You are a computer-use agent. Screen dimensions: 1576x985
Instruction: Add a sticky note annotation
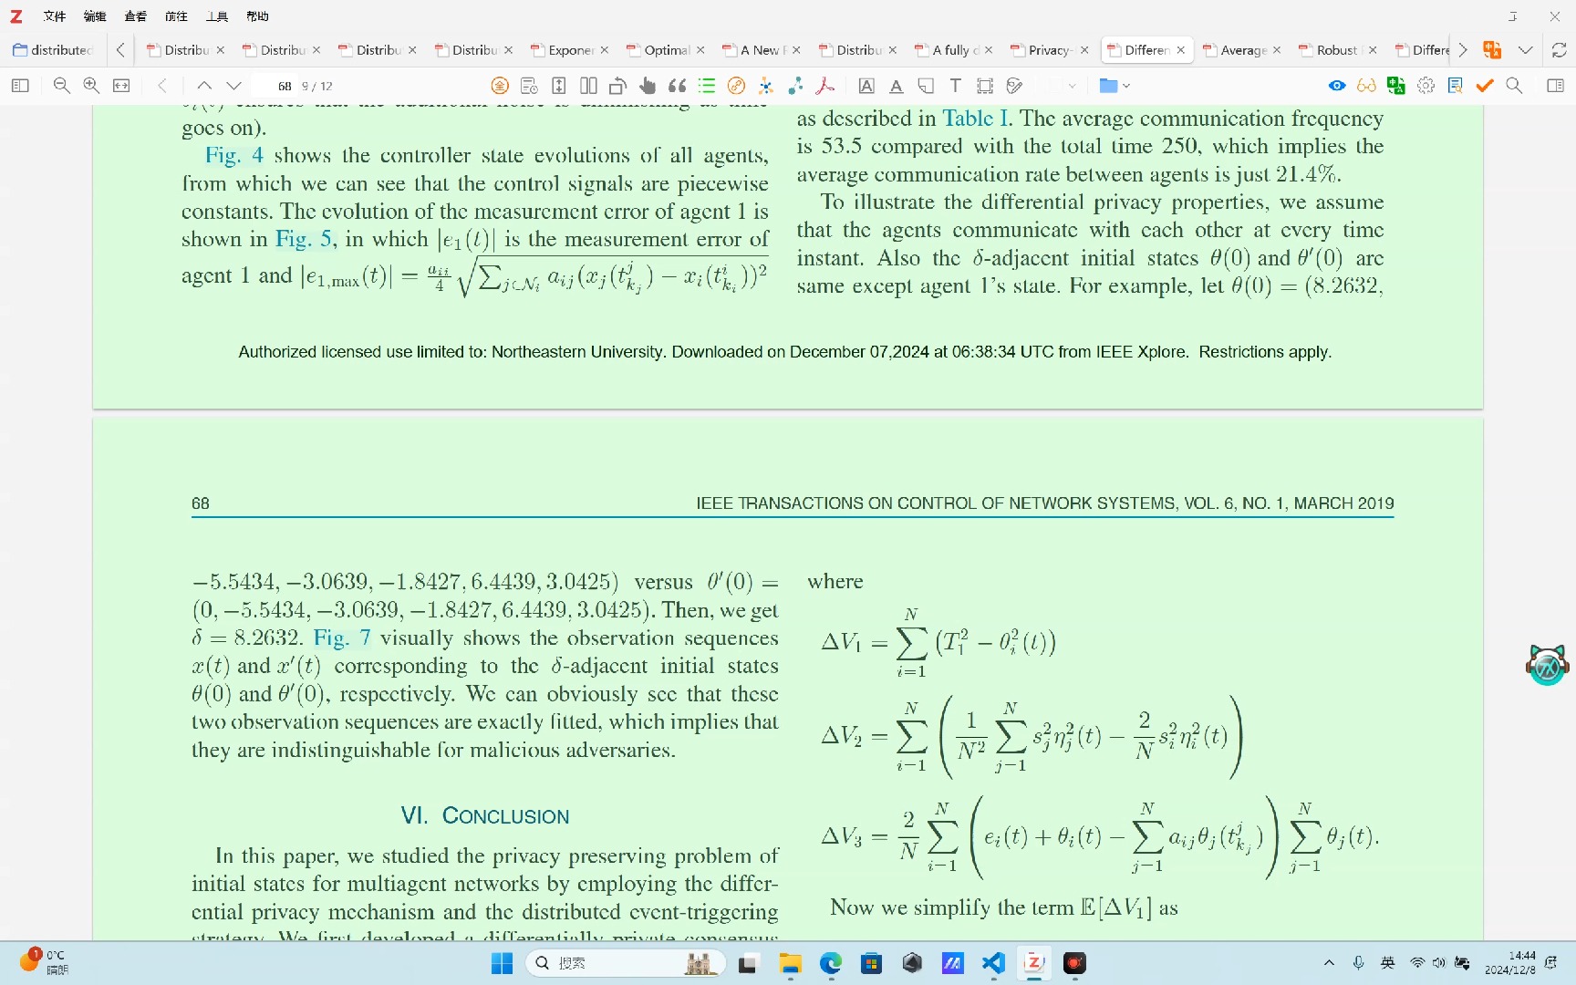925,85
